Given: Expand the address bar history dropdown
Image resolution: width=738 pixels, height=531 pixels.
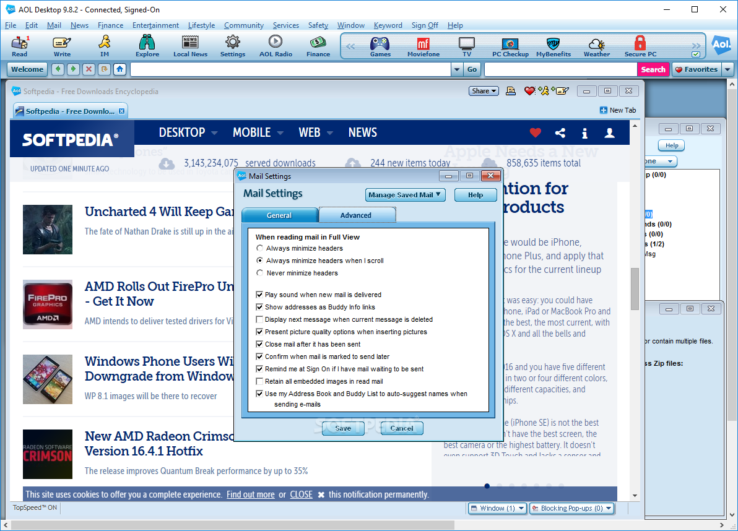Looking at the screenshot, I should (456, 69).
